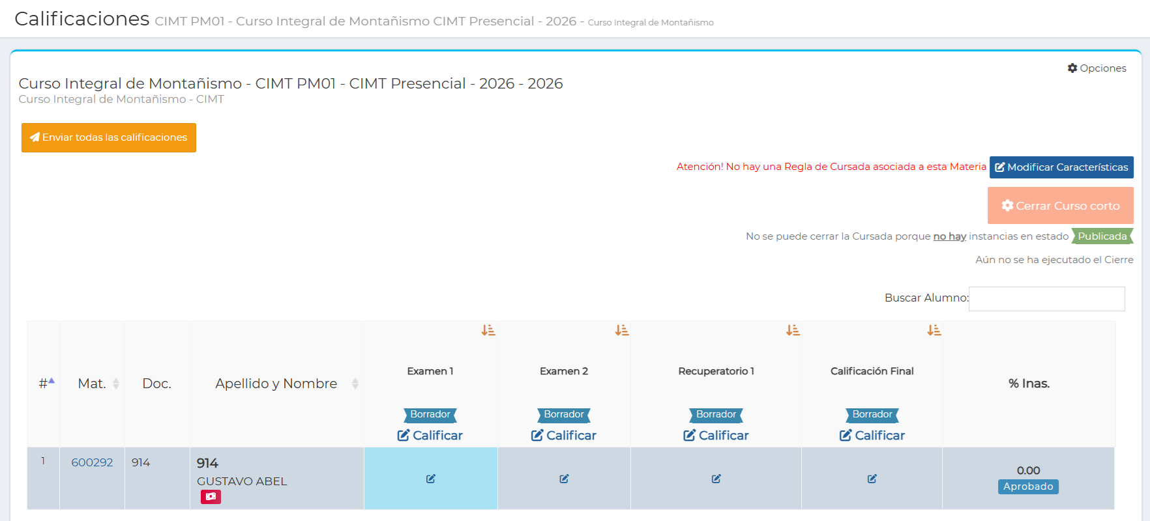Focus the Buscar Alumno search field
This screenshot has width=1150, height=521.
1047,299
